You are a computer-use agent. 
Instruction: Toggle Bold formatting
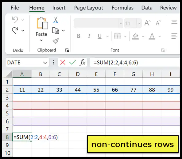(79, 36)
